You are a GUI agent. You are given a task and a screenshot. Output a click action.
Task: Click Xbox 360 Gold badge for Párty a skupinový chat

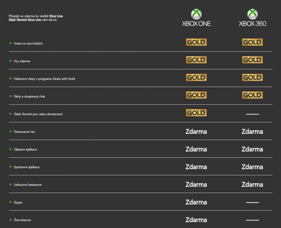click(252, 95)
